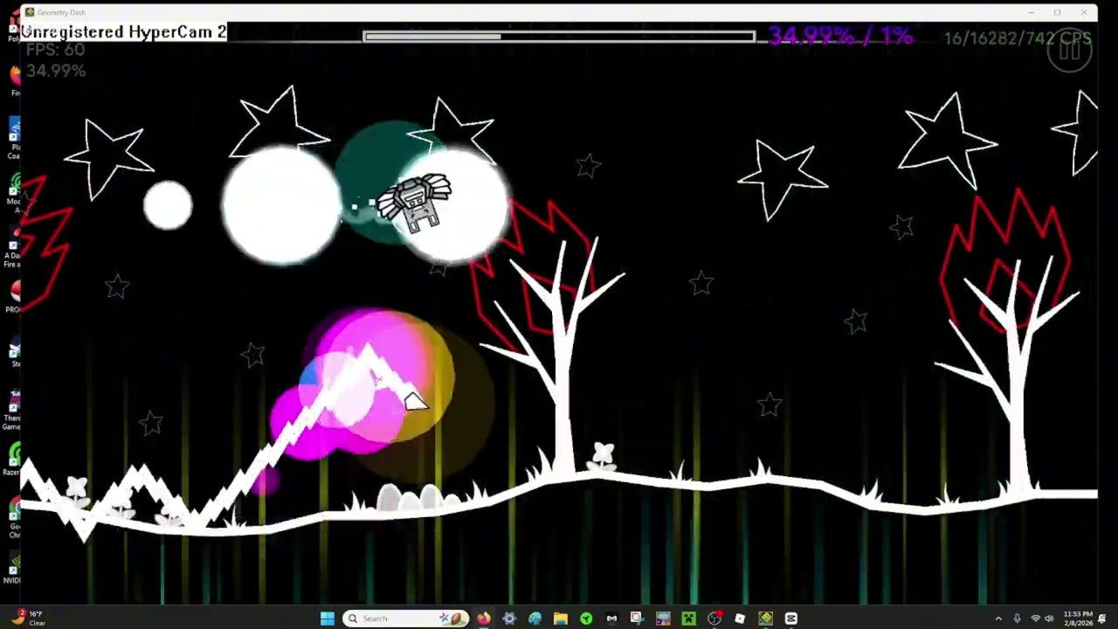Click the microphone tray icon
The image size is (1118, 629).
(1017, 619)
